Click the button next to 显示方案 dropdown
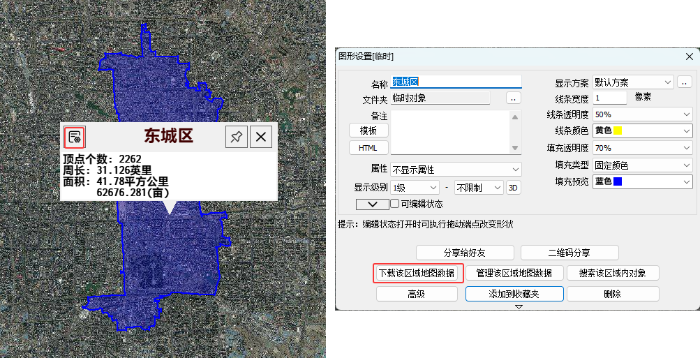This screenshot has width=700, height=358. tap(685, 82)
